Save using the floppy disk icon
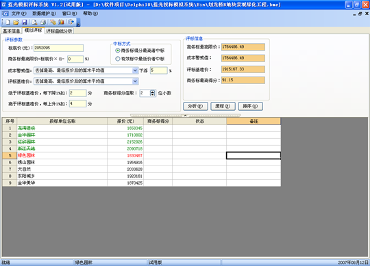 (x=24, y=22)
